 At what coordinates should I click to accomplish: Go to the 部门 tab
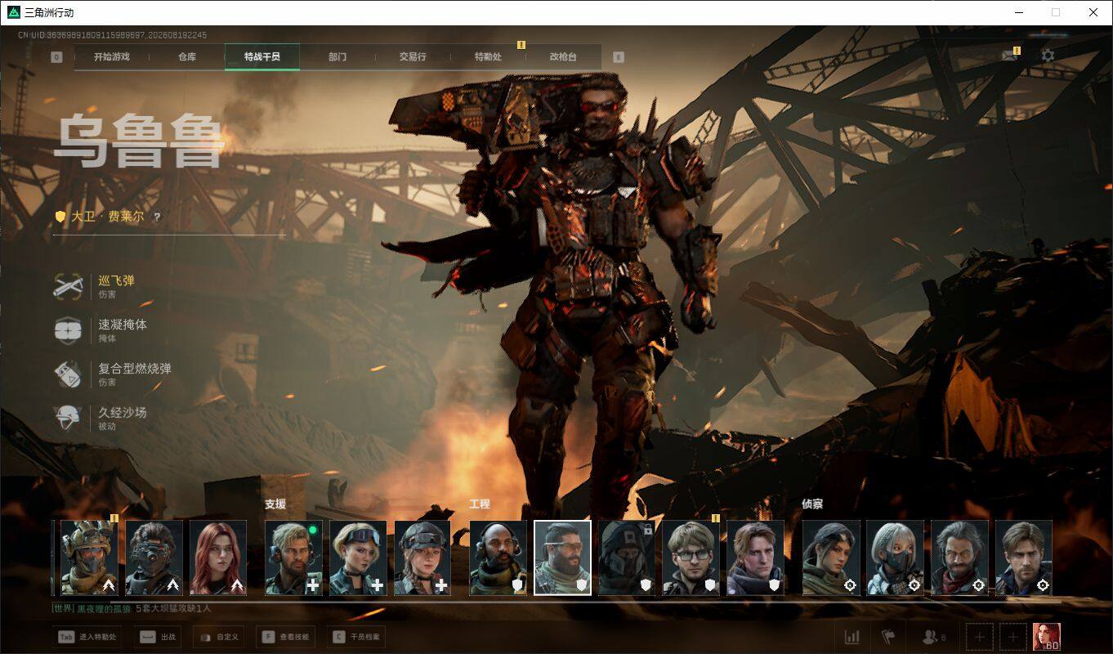(337, 57)
